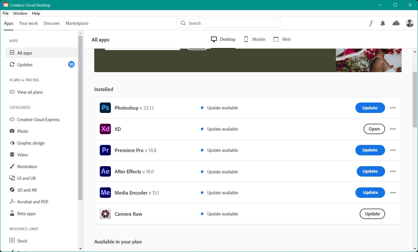This screenshot has height=252, width=418.
Task: Switch to the Marketplace tab
Action: click(x=77, y=23)
